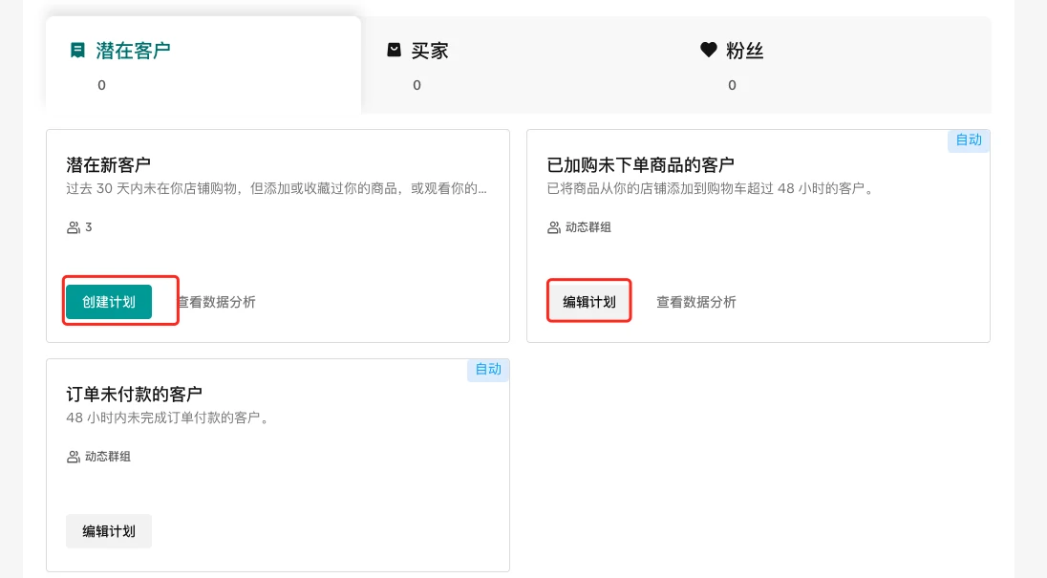Click the 自动 badge on 订单未付款的客户 card
1047x578 pixels.
point(488,370)
